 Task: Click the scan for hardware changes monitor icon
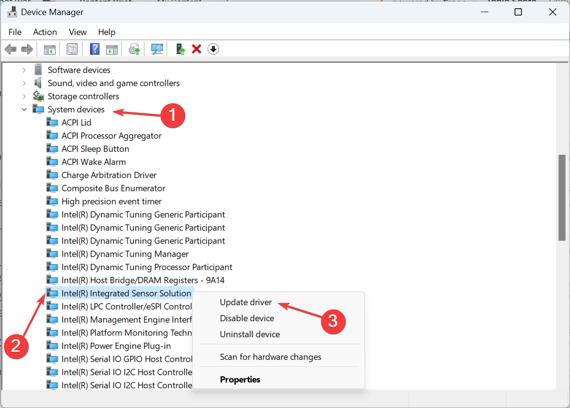tap(157, 49)
